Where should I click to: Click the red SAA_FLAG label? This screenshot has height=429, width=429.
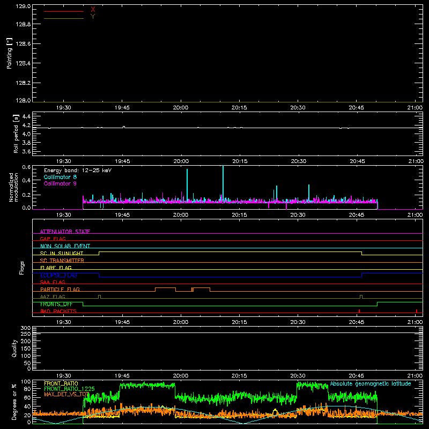[53, 282]
